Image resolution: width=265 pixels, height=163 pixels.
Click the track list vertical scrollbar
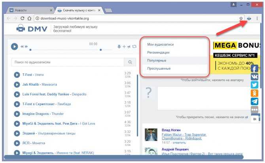pos(137,105)
